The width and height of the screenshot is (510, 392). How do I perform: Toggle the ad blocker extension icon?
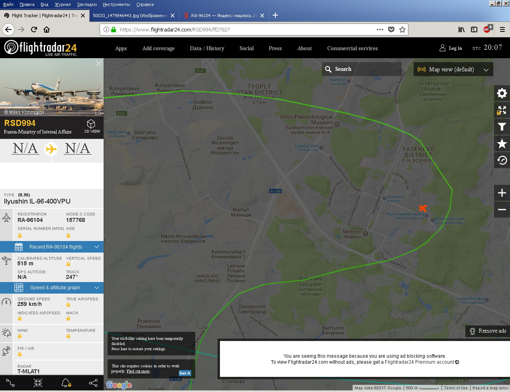pyautogui.click(x=487, y=29)
